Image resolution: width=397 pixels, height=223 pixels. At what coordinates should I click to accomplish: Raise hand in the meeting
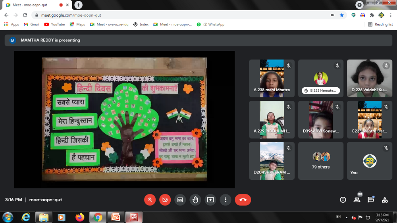tap(195, 200)
